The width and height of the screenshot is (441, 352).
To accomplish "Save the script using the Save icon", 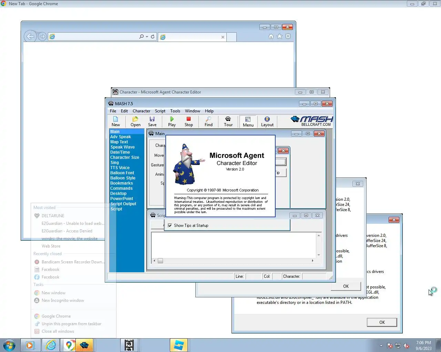I will [x=152, y=121].
